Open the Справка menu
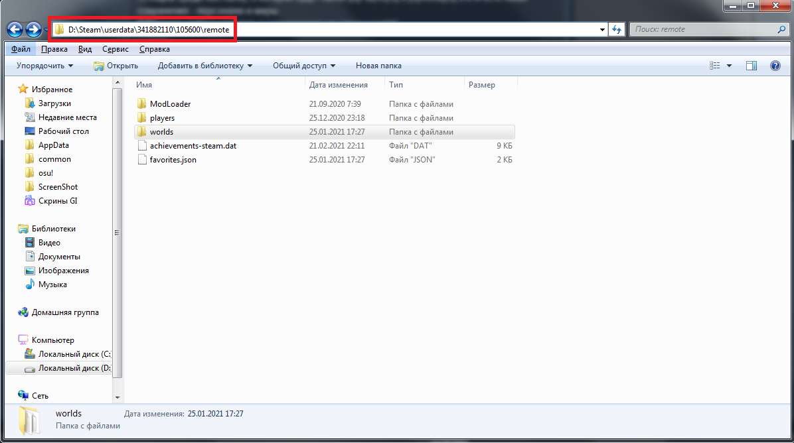 coord(155,49)
